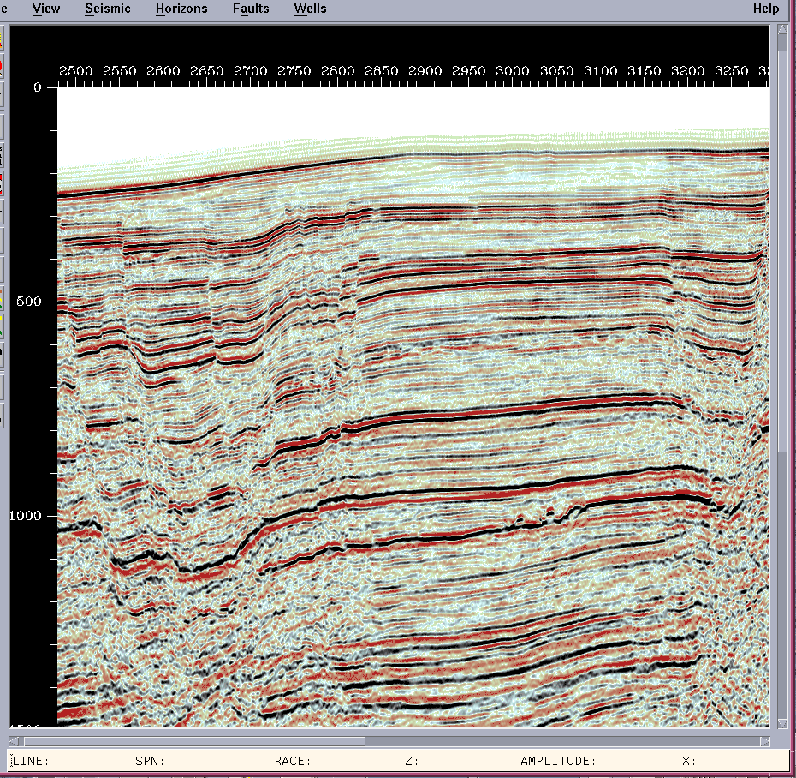This screenshot has height=778, width=796.
Task: Click trace label 2650 on the axis
Action: [206, 71]
